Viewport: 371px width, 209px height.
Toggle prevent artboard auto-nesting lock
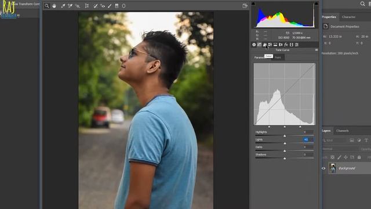coord(352,157)
